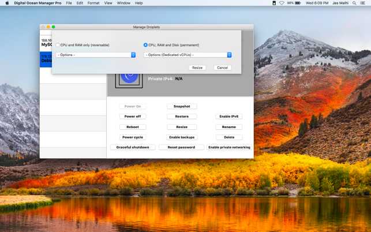Click the Restore button
The height and width of the screenshot is (232, 371).
pyautogui.click(x=182, y=117)
